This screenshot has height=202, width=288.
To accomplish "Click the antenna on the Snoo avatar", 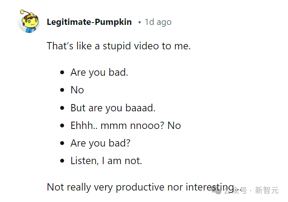I will coord(25,12).
